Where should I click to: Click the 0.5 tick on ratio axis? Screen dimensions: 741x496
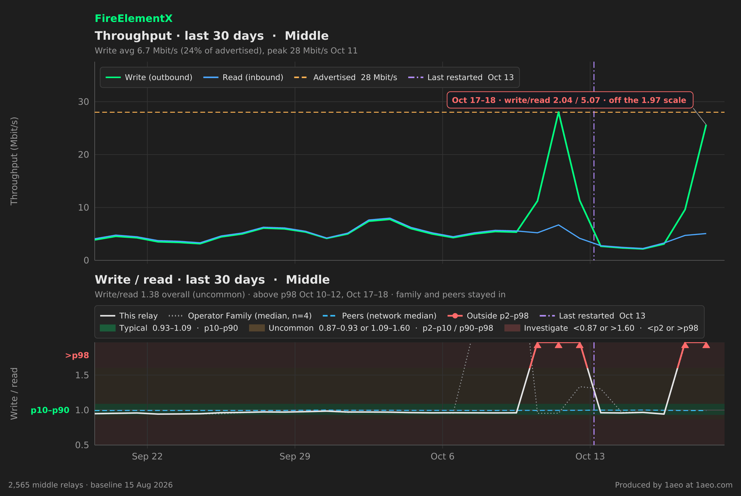(82, 445)
